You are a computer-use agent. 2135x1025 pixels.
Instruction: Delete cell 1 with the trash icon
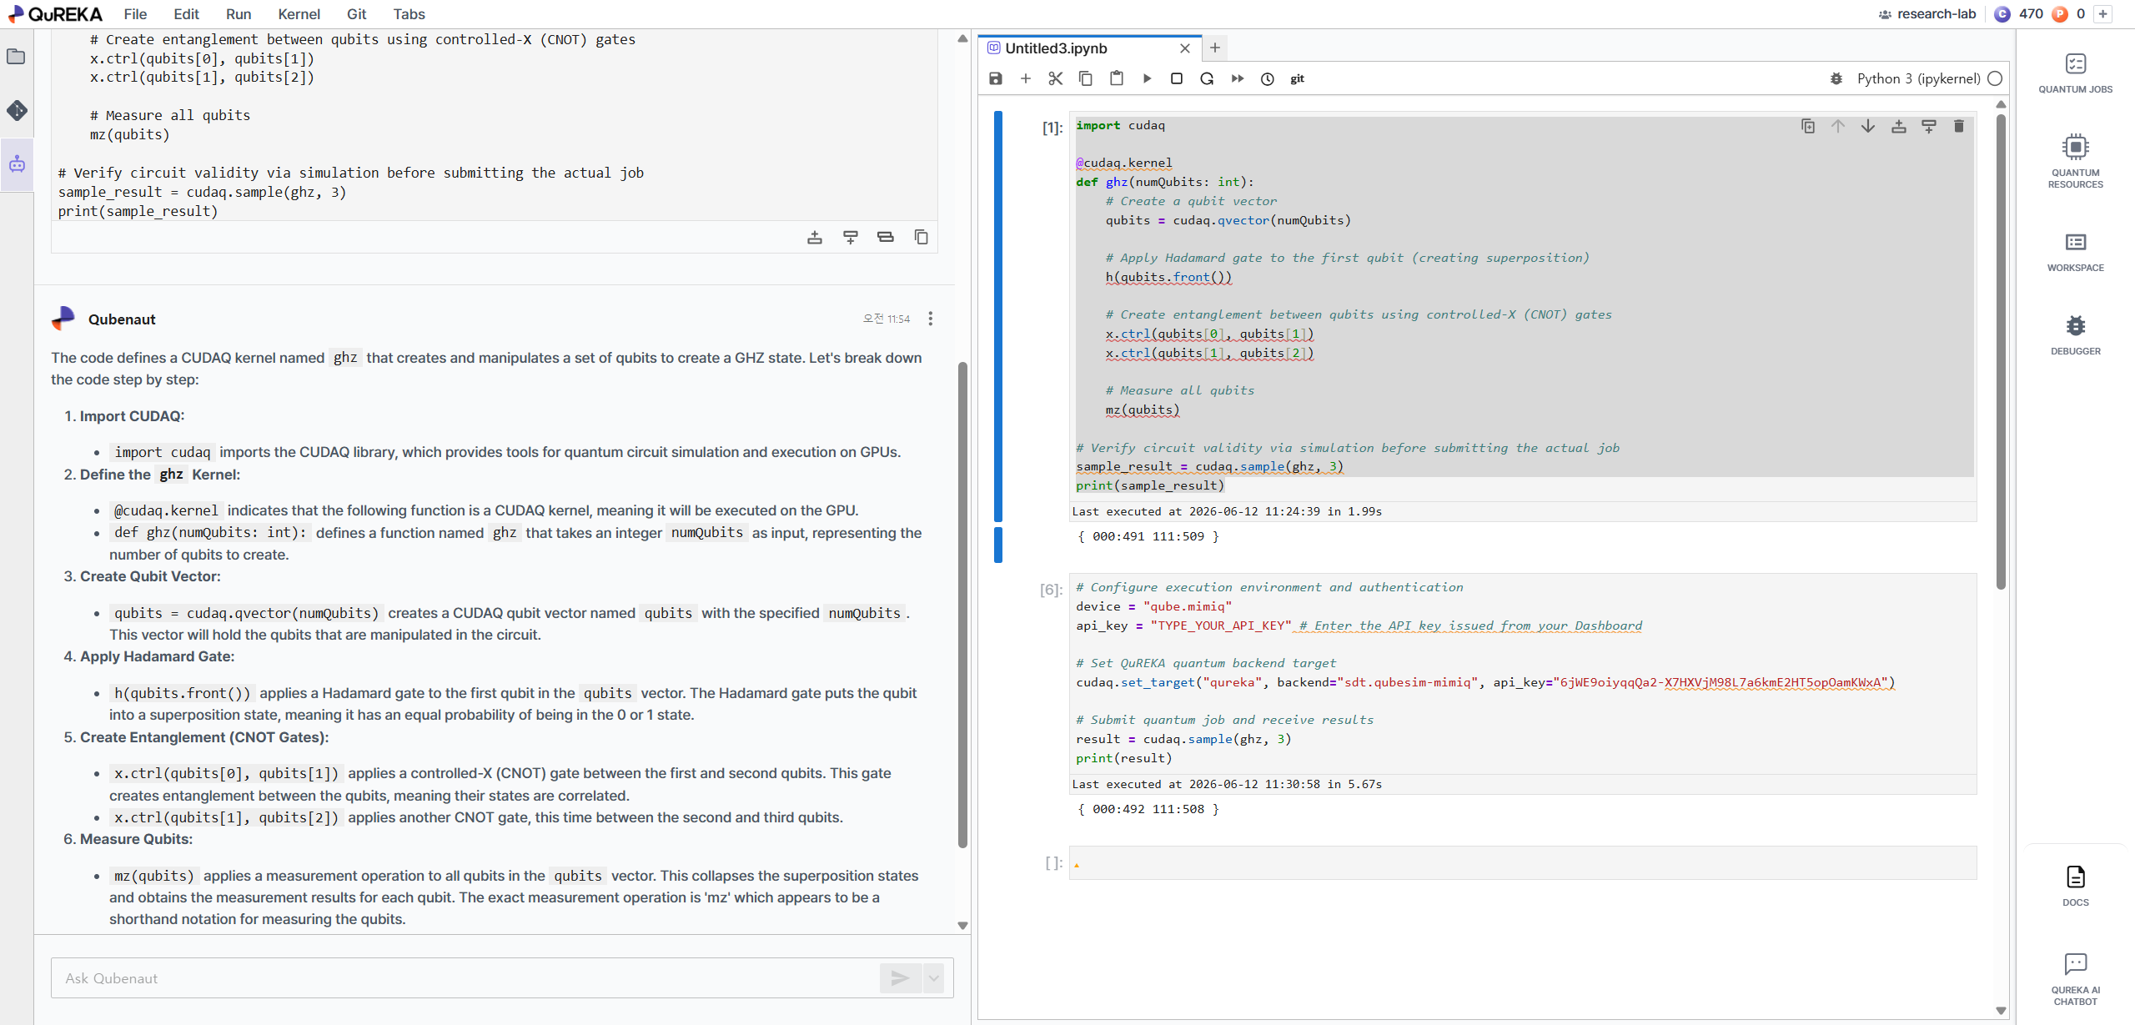point(1959,126)
